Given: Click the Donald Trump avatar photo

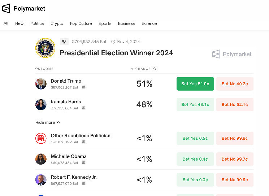Looking at the screenshot, I should click(x=41, y=84).
